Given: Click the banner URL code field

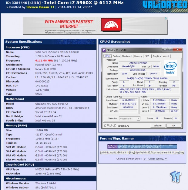Looking at the screenshot, I should click(x=142, y=153).
